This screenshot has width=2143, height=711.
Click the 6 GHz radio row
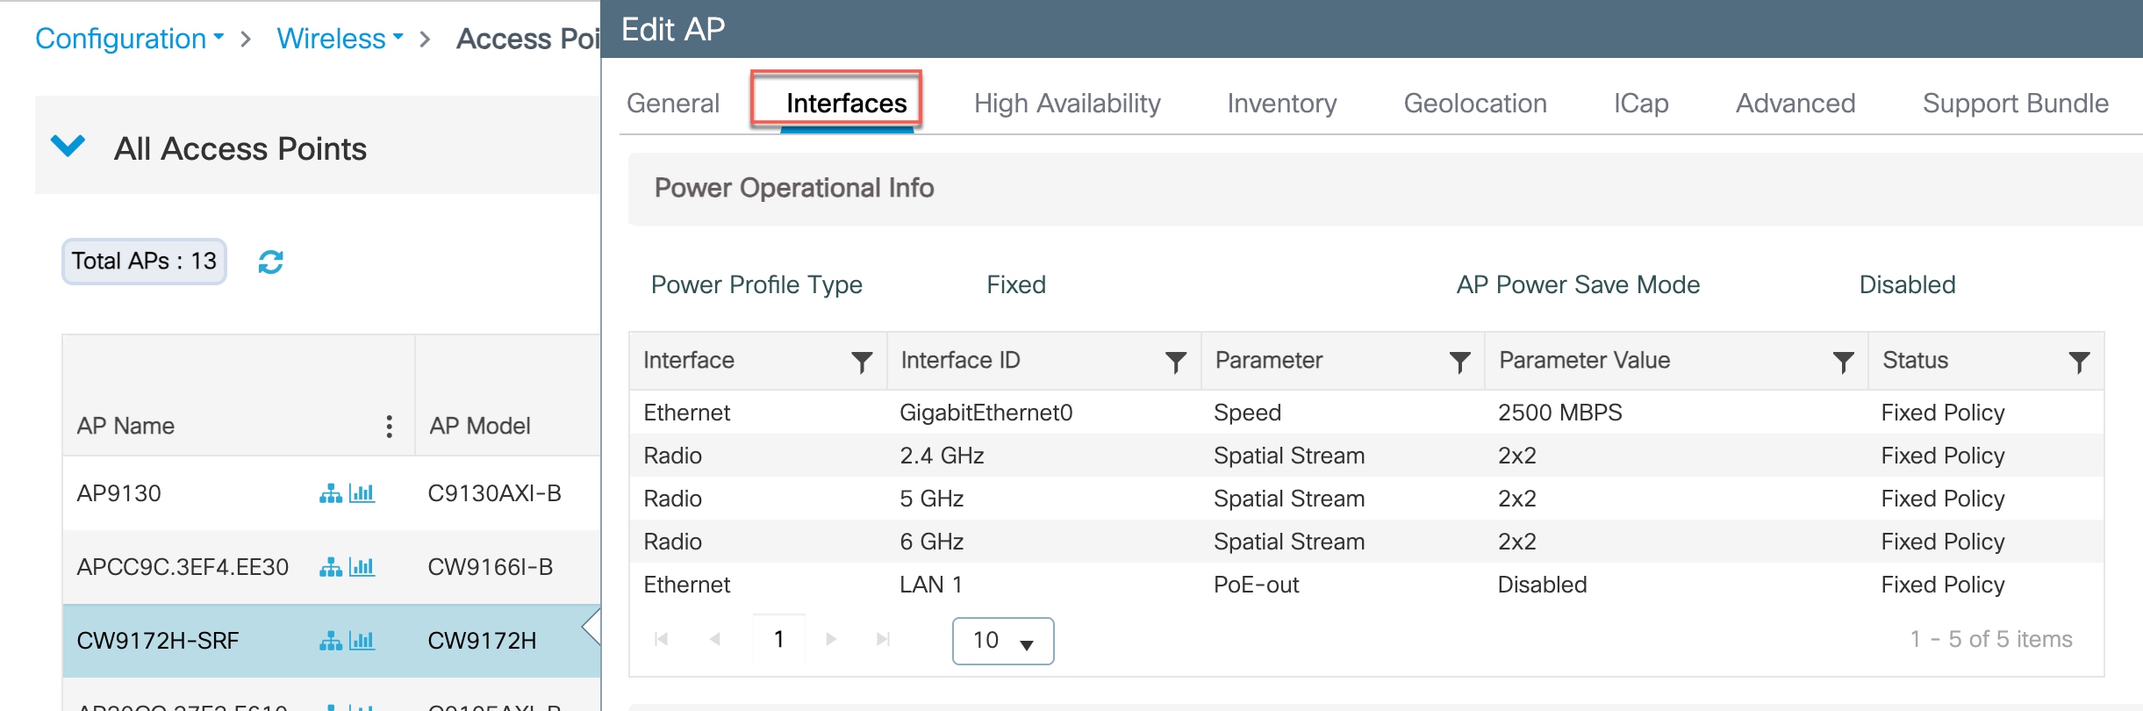pyautogui.click(x=1366, y=542)
